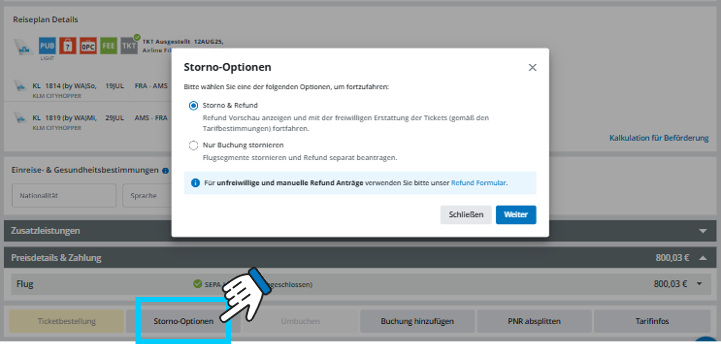
Task: Open the Refund Formular link
Action: coord(478,183)
